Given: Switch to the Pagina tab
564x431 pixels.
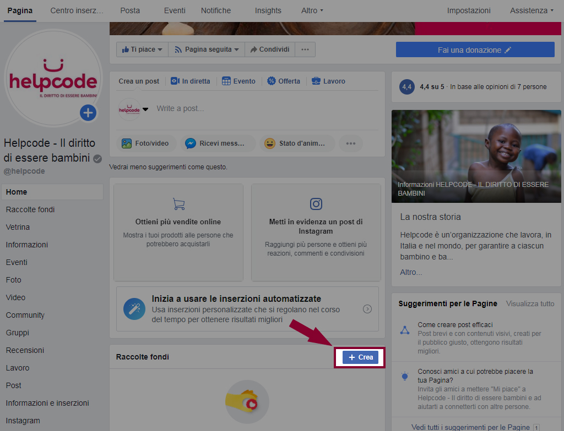Looking at the screenshot, I should [20, 11].
